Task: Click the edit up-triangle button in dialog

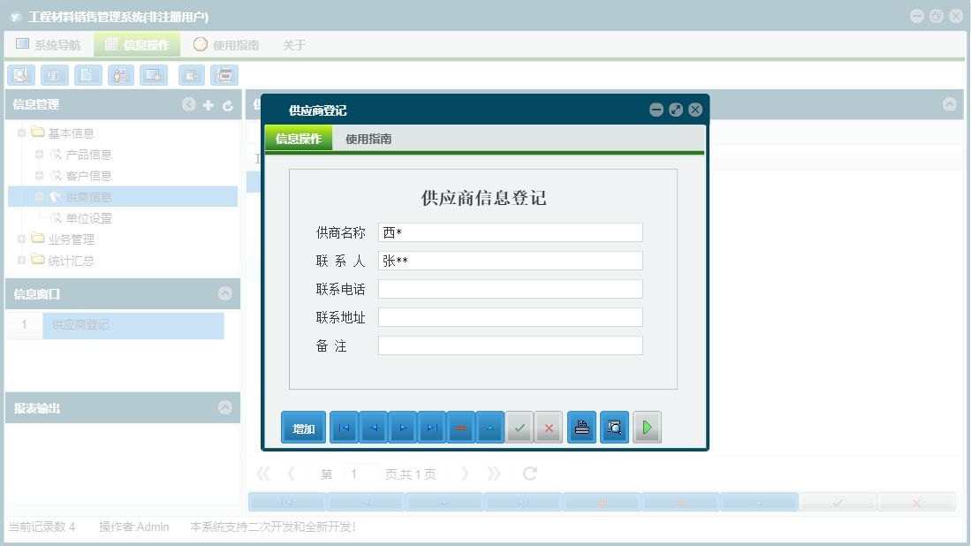Action: pyautogui.click(x=489, y=427)
